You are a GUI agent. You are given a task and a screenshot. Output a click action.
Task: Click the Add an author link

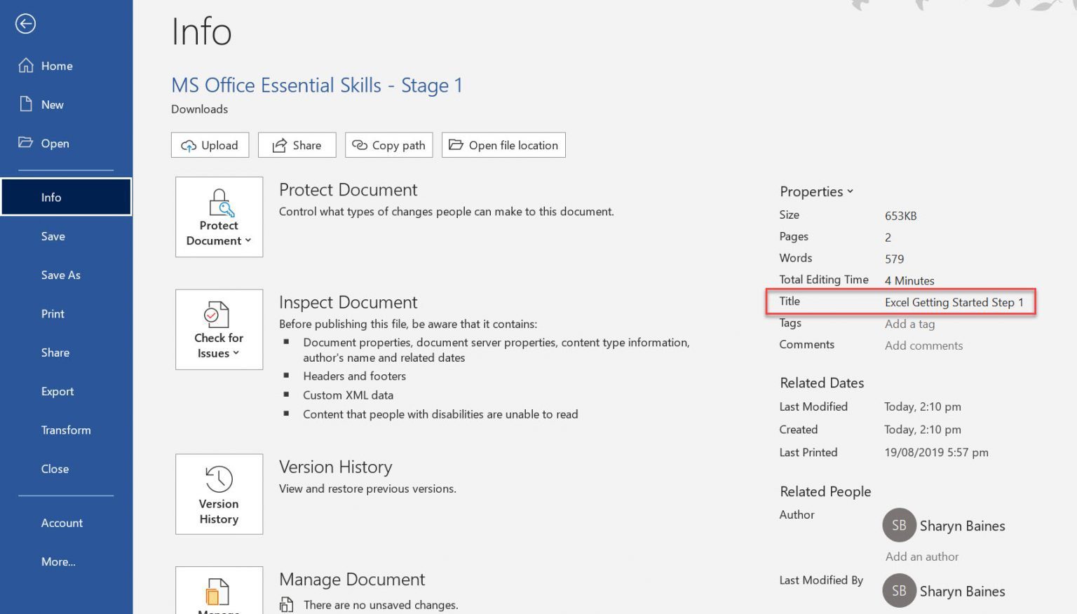(921, 556)
